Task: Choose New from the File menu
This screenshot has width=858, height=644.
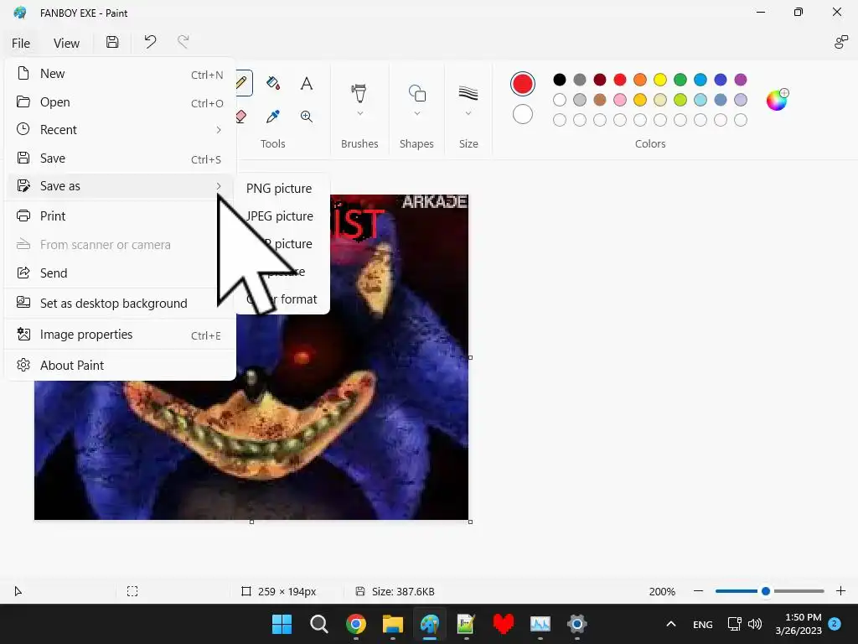Action: (121, 74)
